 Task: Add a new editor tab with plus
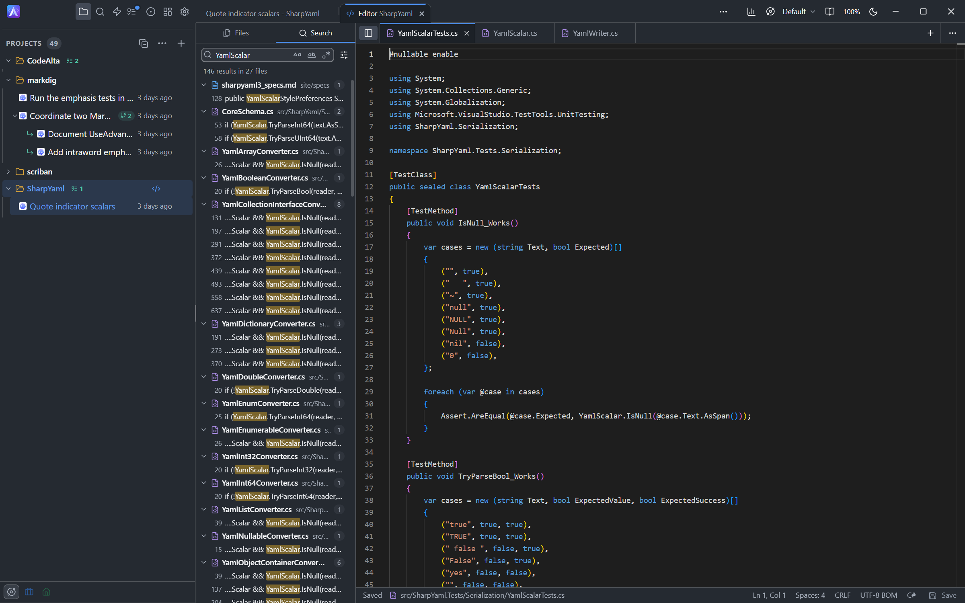click(x=930, y=33)
